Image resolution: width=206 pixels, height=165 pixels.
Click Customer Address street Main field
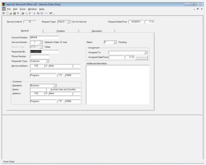pos(61,93)
